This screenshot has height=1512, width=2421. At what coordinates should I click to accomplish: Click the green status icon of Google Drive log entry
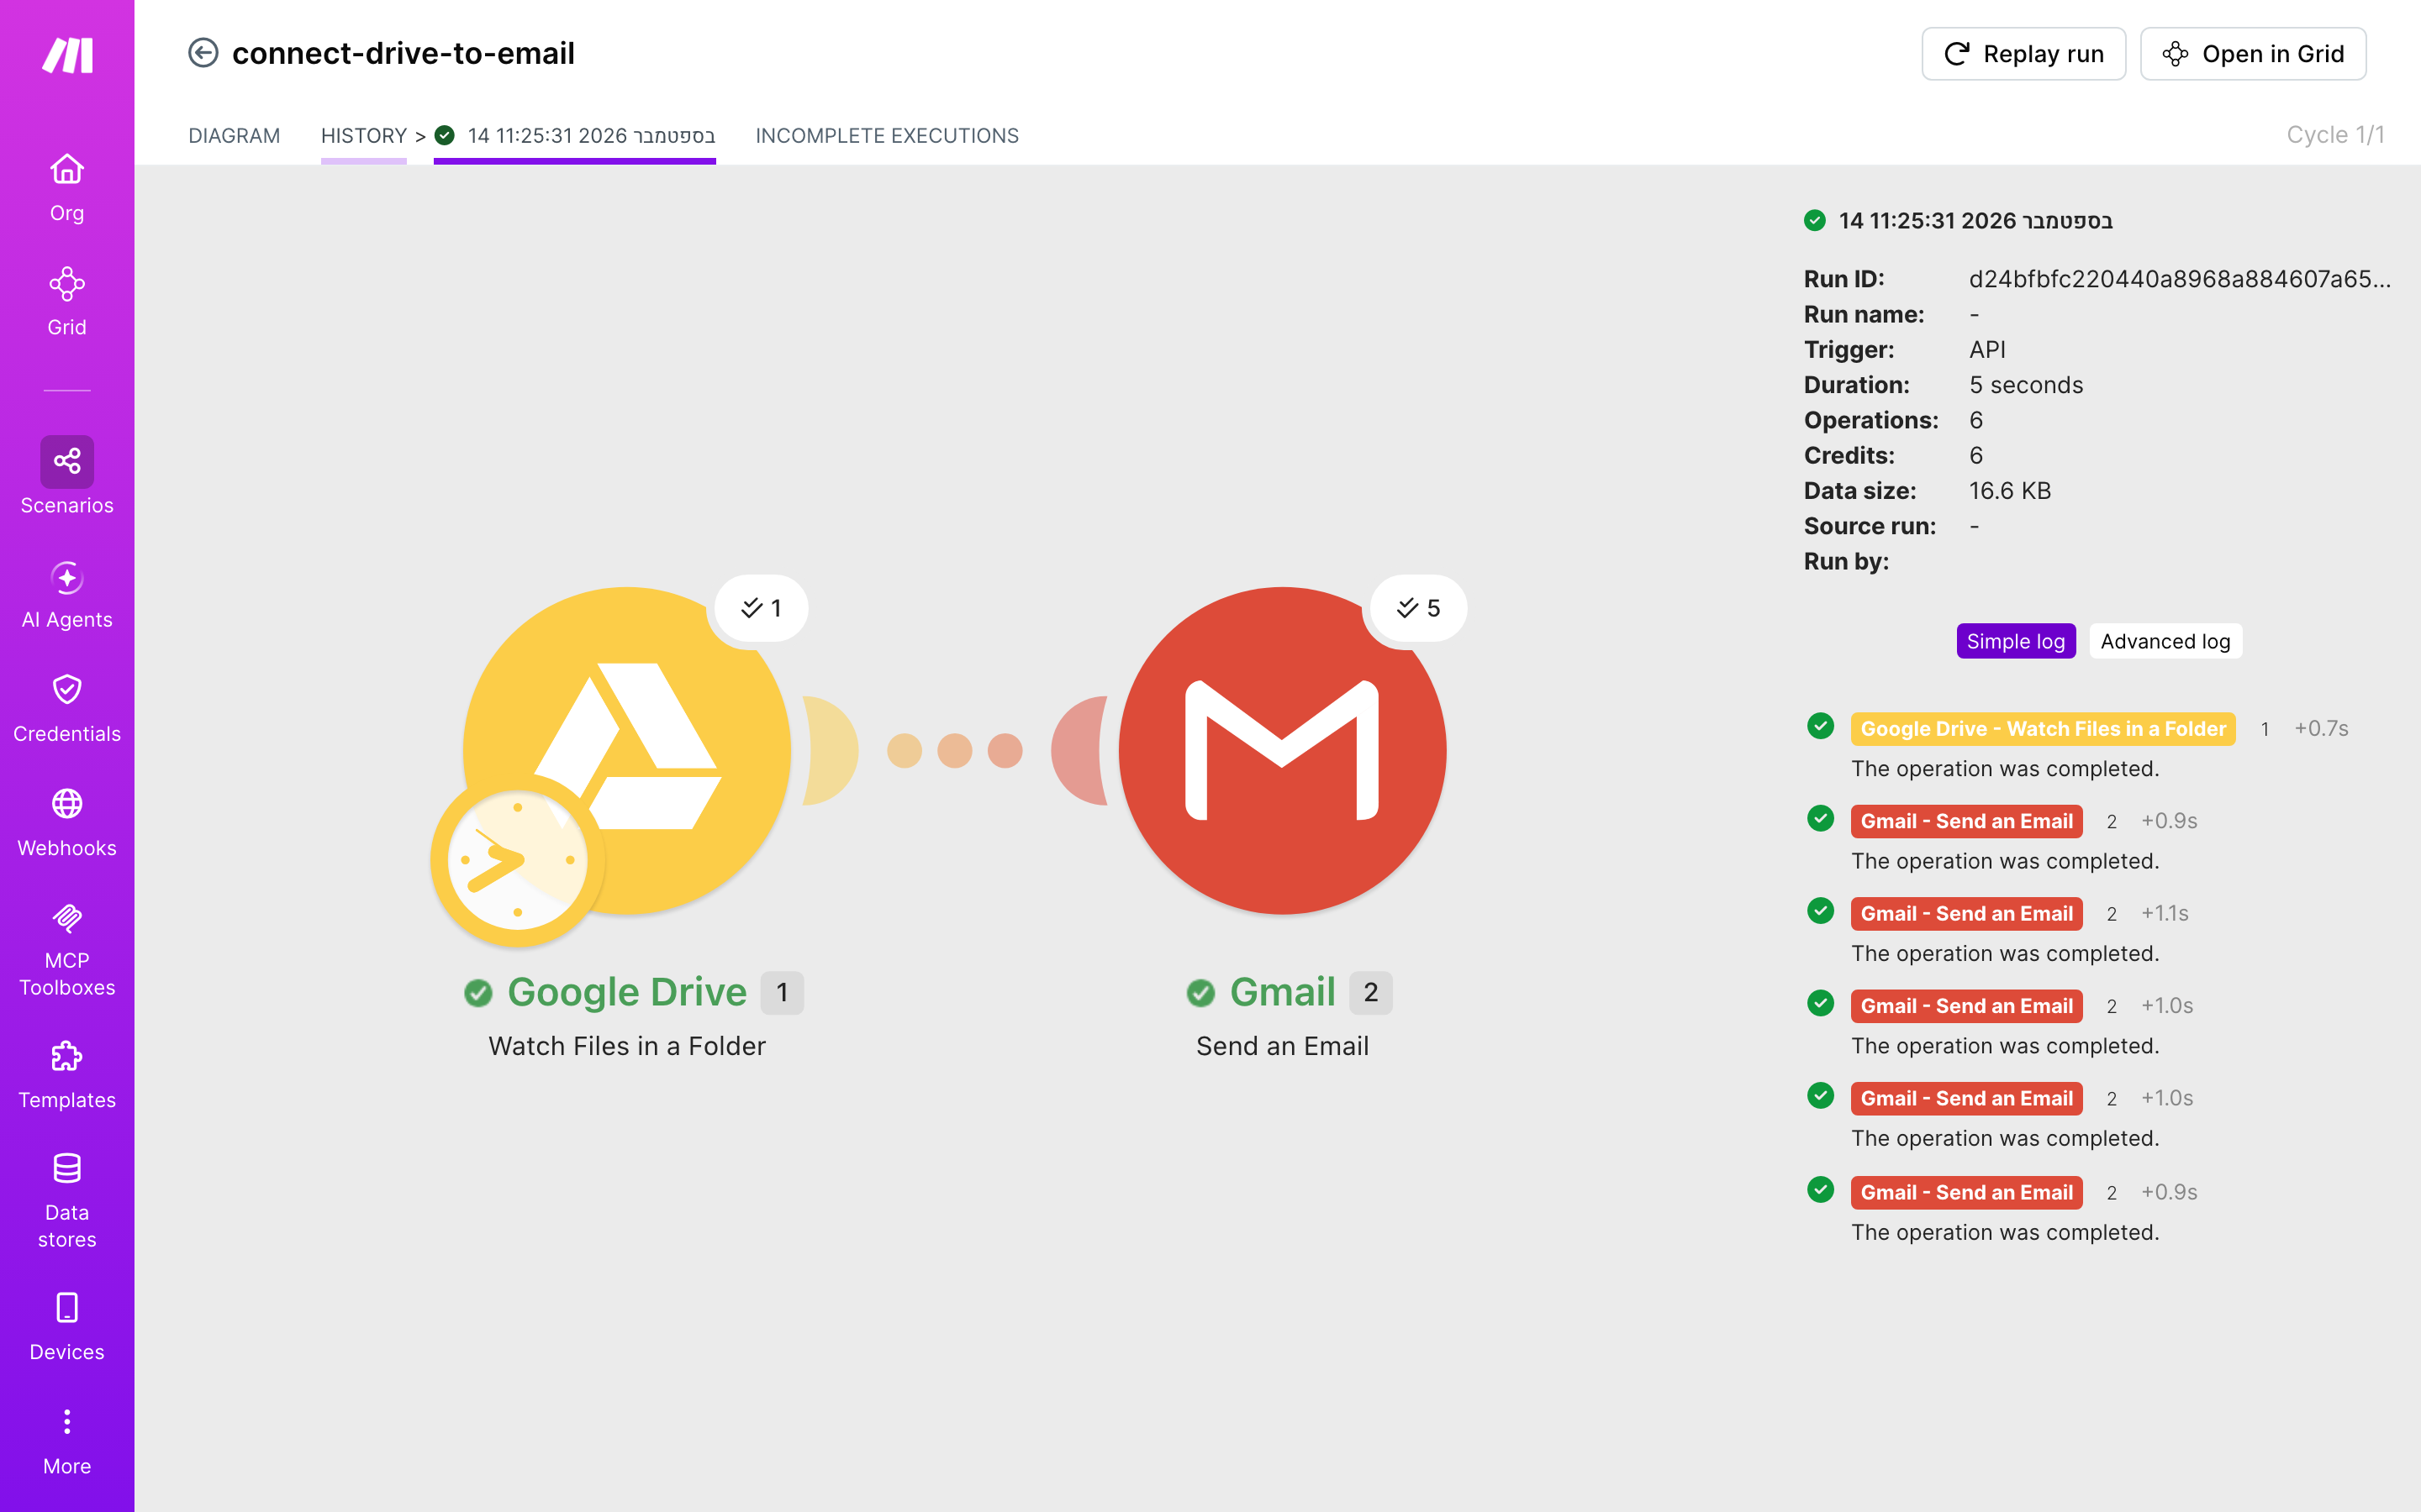(x=1821, y=726)
